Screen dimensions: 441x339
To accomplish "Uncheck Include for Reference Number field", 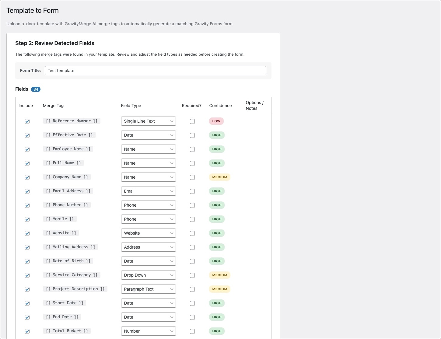I will [x=27, y=121].
